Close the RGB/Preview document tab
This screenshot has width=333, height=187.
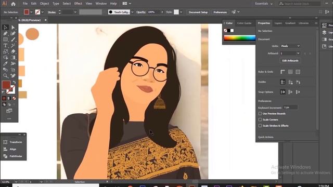click(x=45, y=20)
